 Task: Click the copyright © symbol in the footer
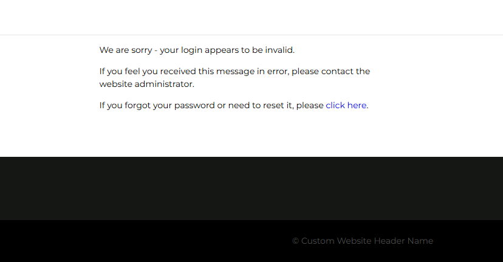296,241
